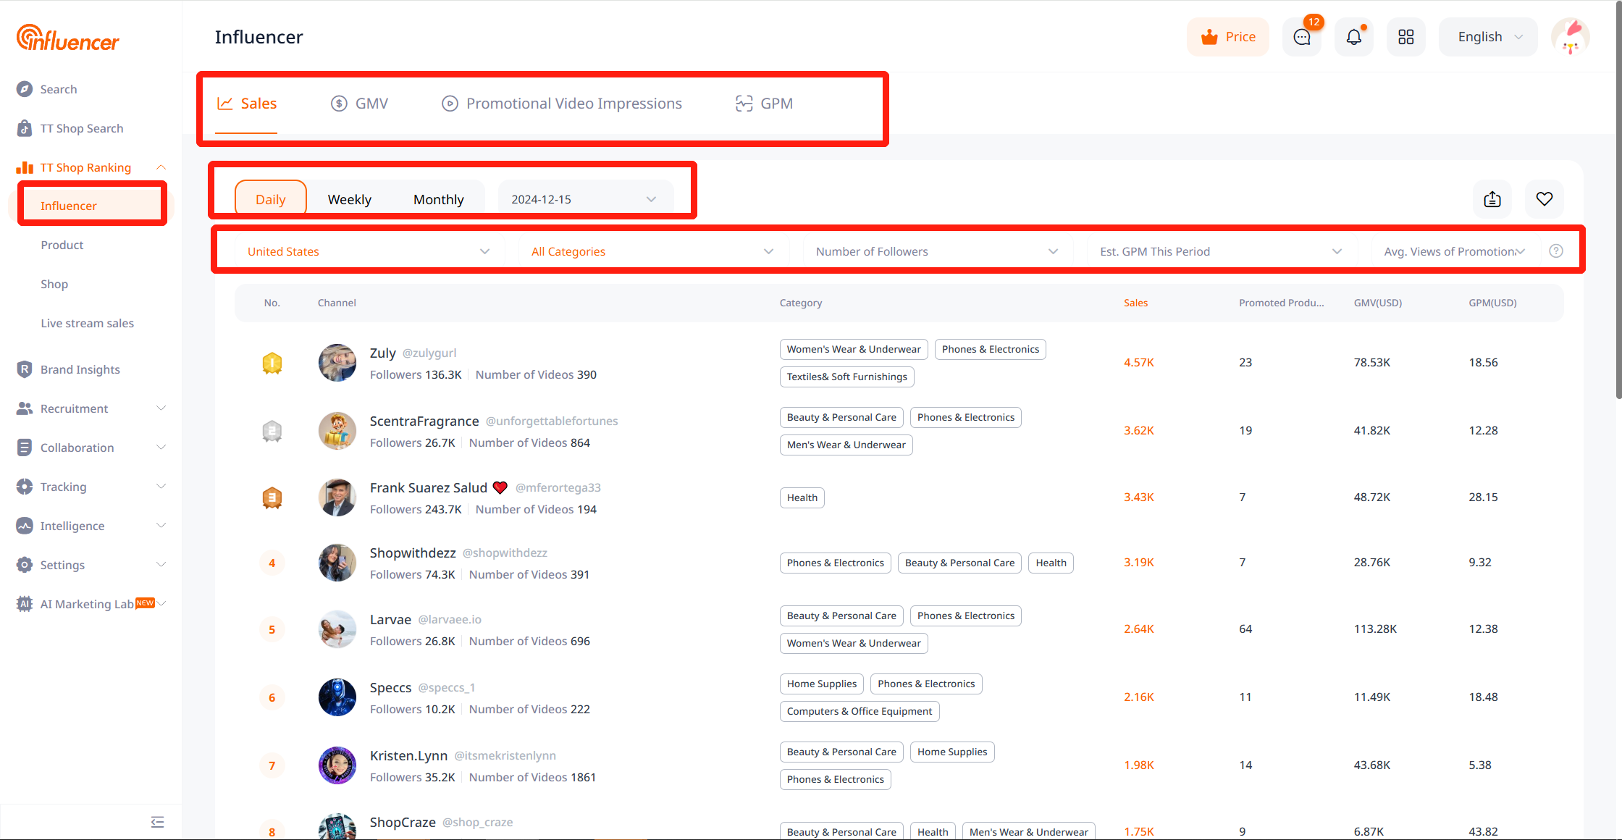
Task: Open the Promotional Video Impressions tab
Action: (562, 104)
